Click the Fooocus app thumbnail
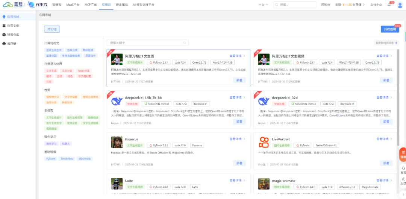Screen dimensions: 406x199 [x=117, y=142]
